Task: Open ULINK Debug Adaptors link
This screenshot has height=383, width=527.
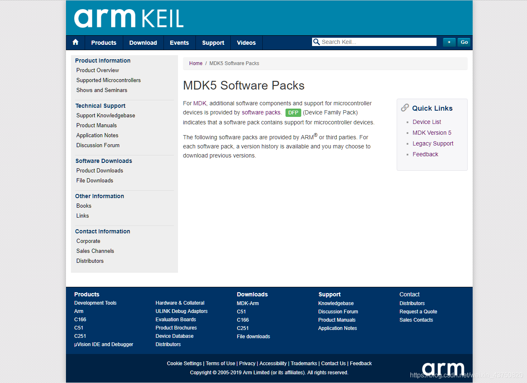Action: (x=181, y=311)
